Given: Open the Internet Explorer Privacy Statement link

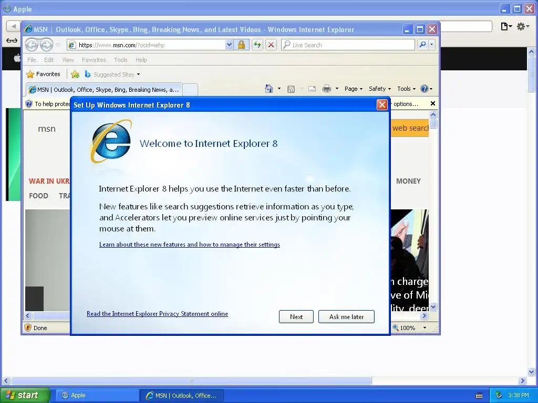Looking at the screenshot, I should (x=157, y=314).
